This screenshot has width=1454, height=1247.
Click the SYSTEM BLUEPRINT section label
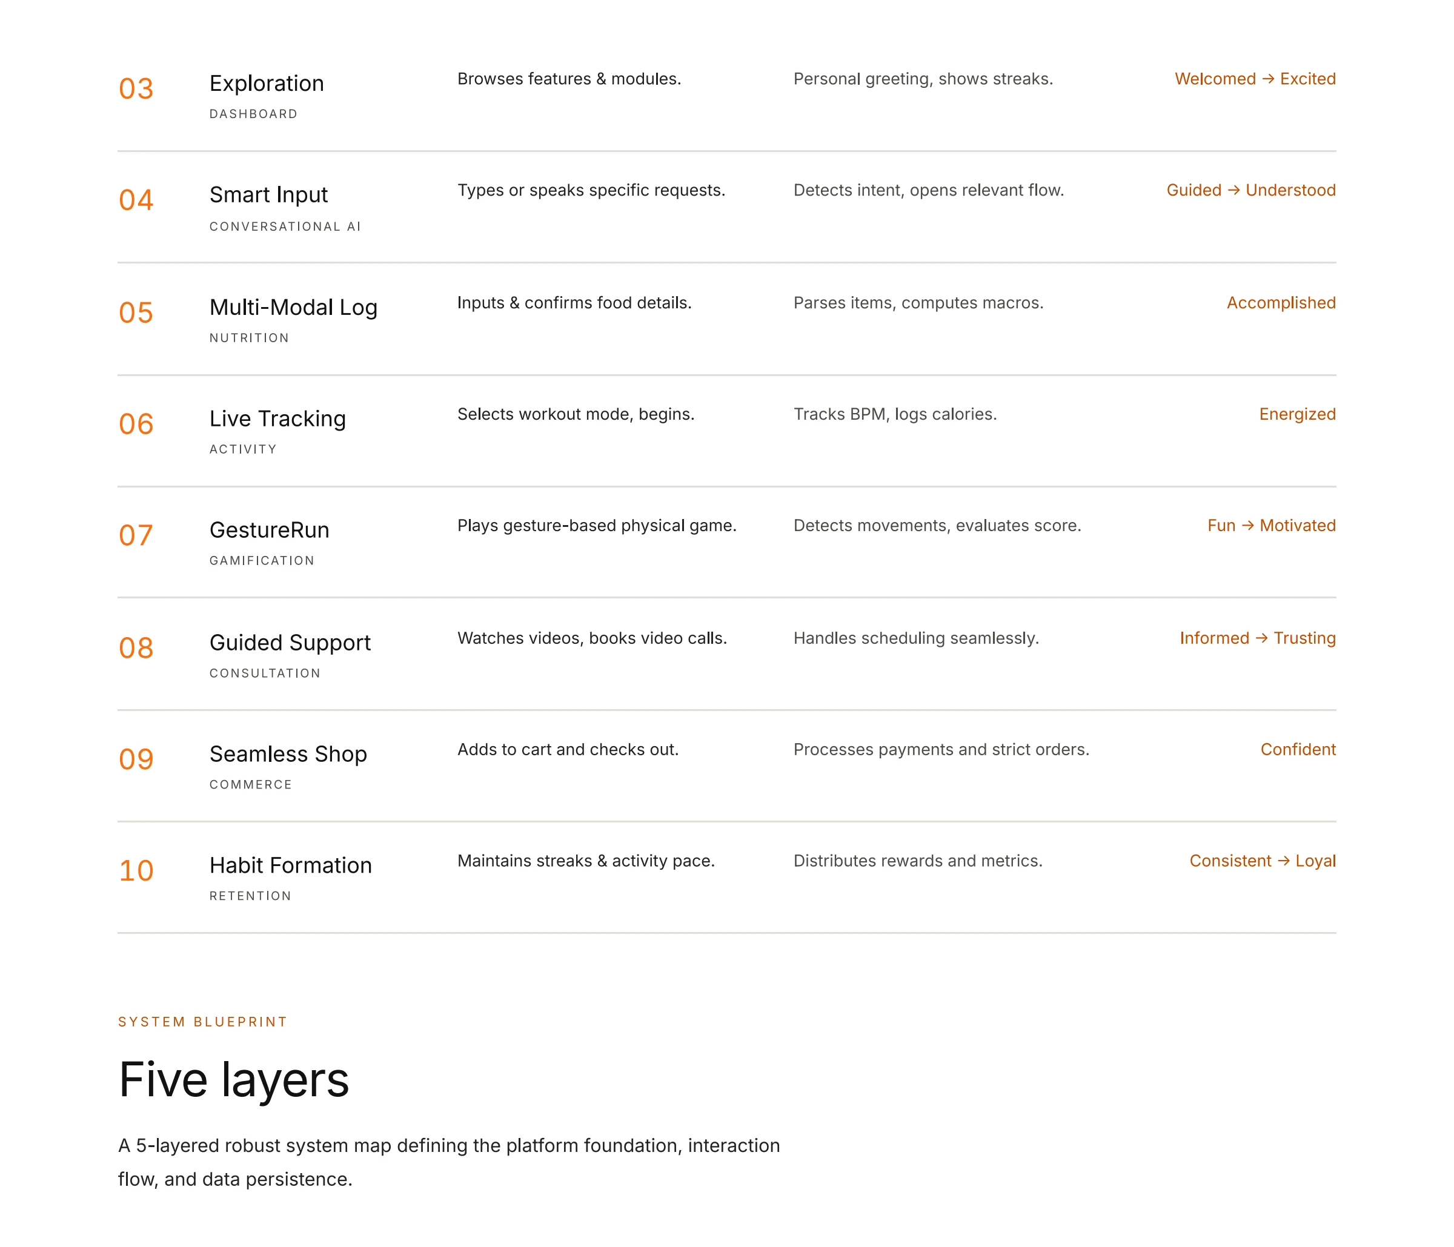point(203,1022)
